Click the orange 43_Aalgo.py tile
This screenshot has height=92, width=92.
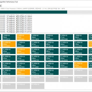point(23,72)
